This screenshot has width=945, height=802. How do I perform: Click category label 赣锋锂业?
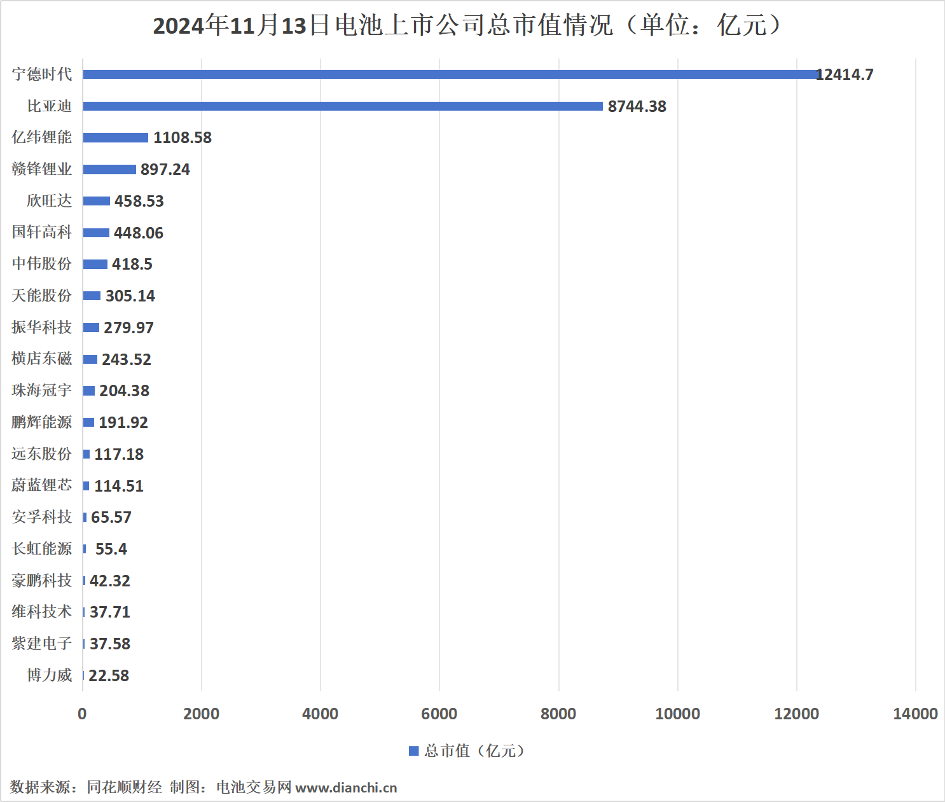(x=42, y=169)
